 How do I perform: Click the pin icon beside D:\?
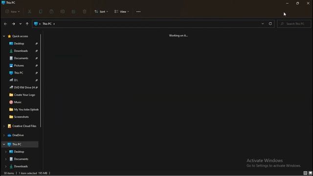(x=37, y=80)
